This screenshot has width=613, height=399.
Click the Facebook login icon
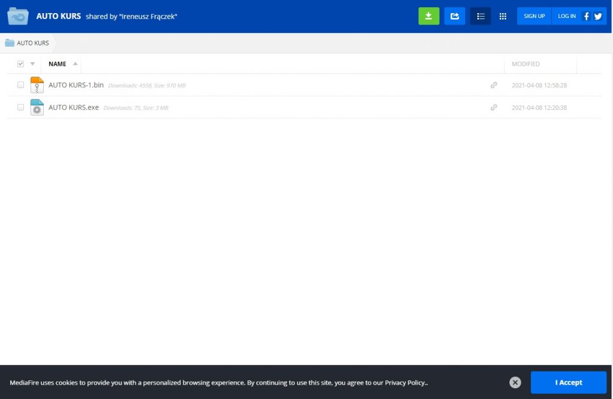[x=586, y=16]
